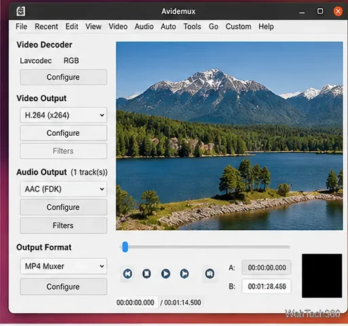Configure the Output Format muxer

pos(63,287)
